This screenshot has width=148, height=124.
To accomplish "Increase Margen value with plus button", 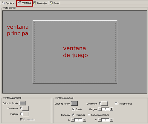I will pos(111,109).
